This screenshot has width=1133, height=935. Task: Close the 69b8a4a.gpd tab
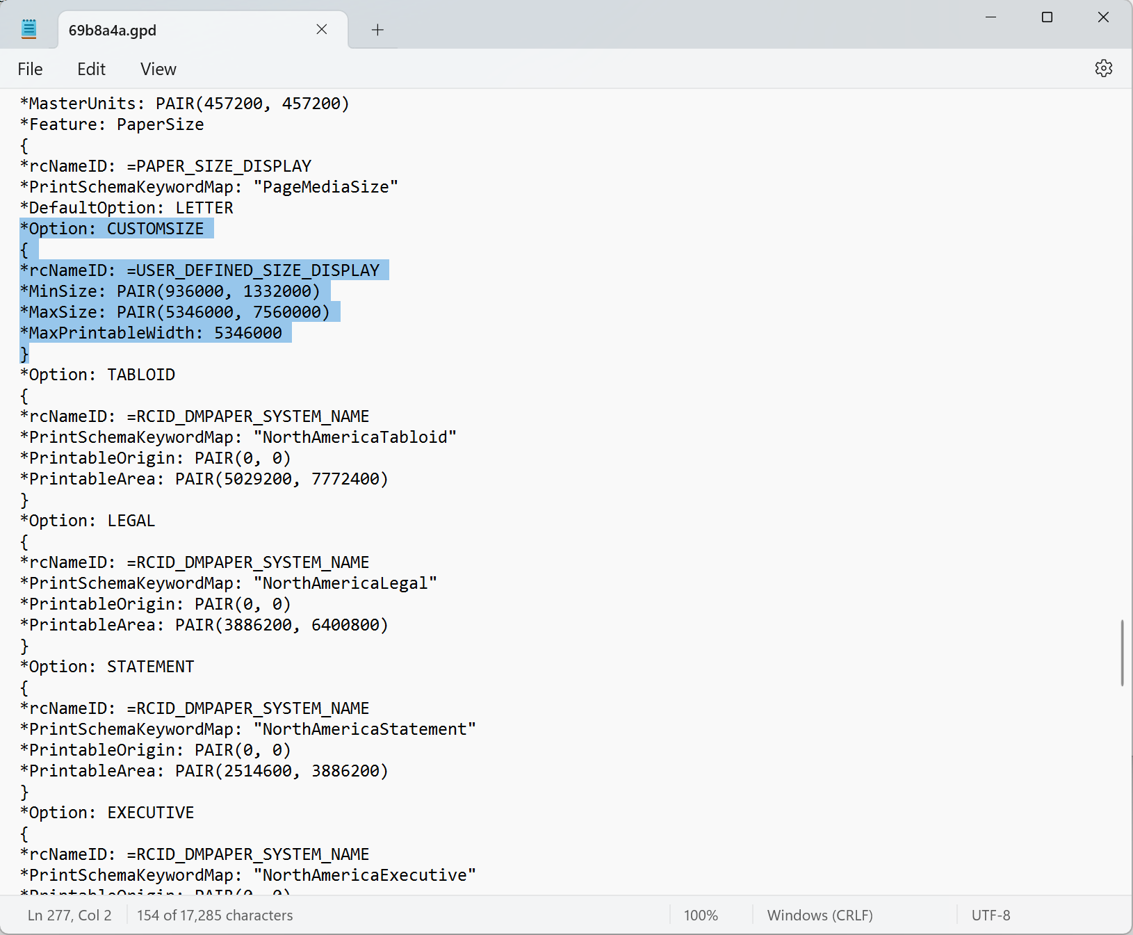click(x=321, y=29)
